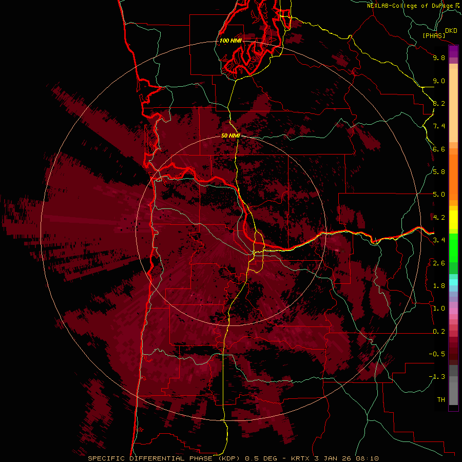Select the light peach color bar segment
Image resolution: width=462 pixels, height=462 pixels.
(453, 105)
